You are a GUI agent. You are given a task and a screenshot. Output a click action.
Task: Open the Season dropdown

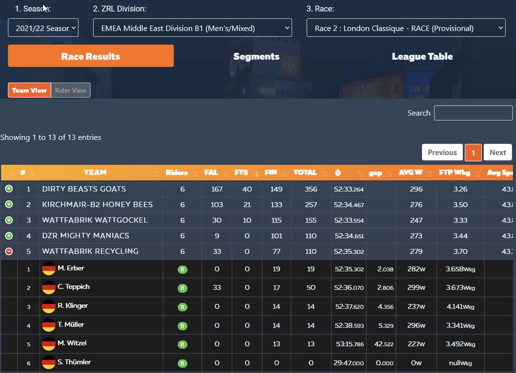pyautogui.click(x=43, y=28)
